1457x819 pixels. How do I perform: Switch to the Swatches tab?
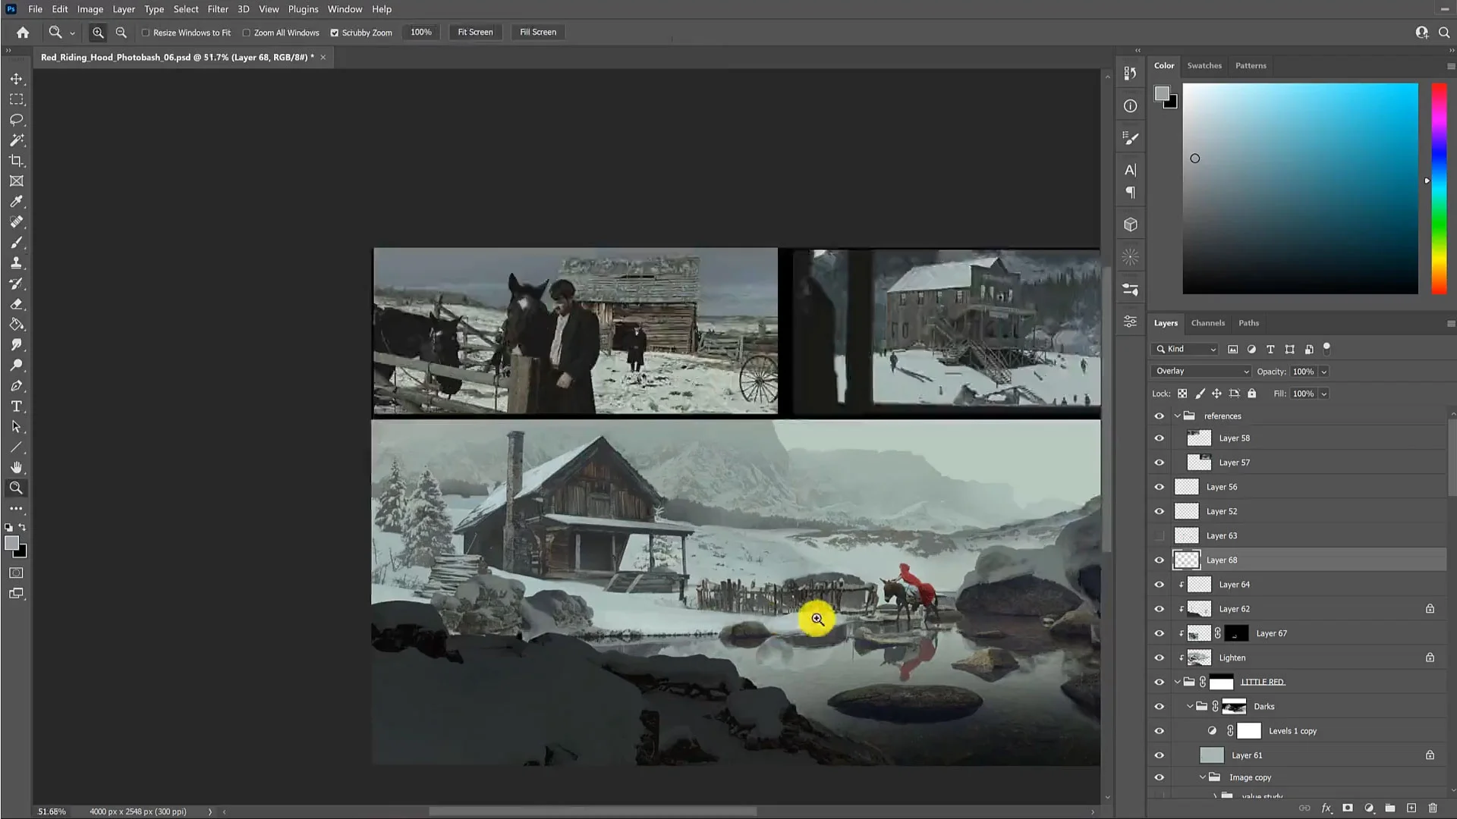(1204, 66)
